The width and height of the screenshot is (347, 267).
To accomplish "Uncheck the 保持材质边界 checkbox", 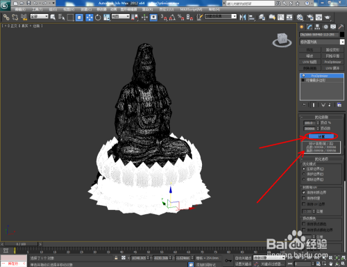I will [304, 193].
